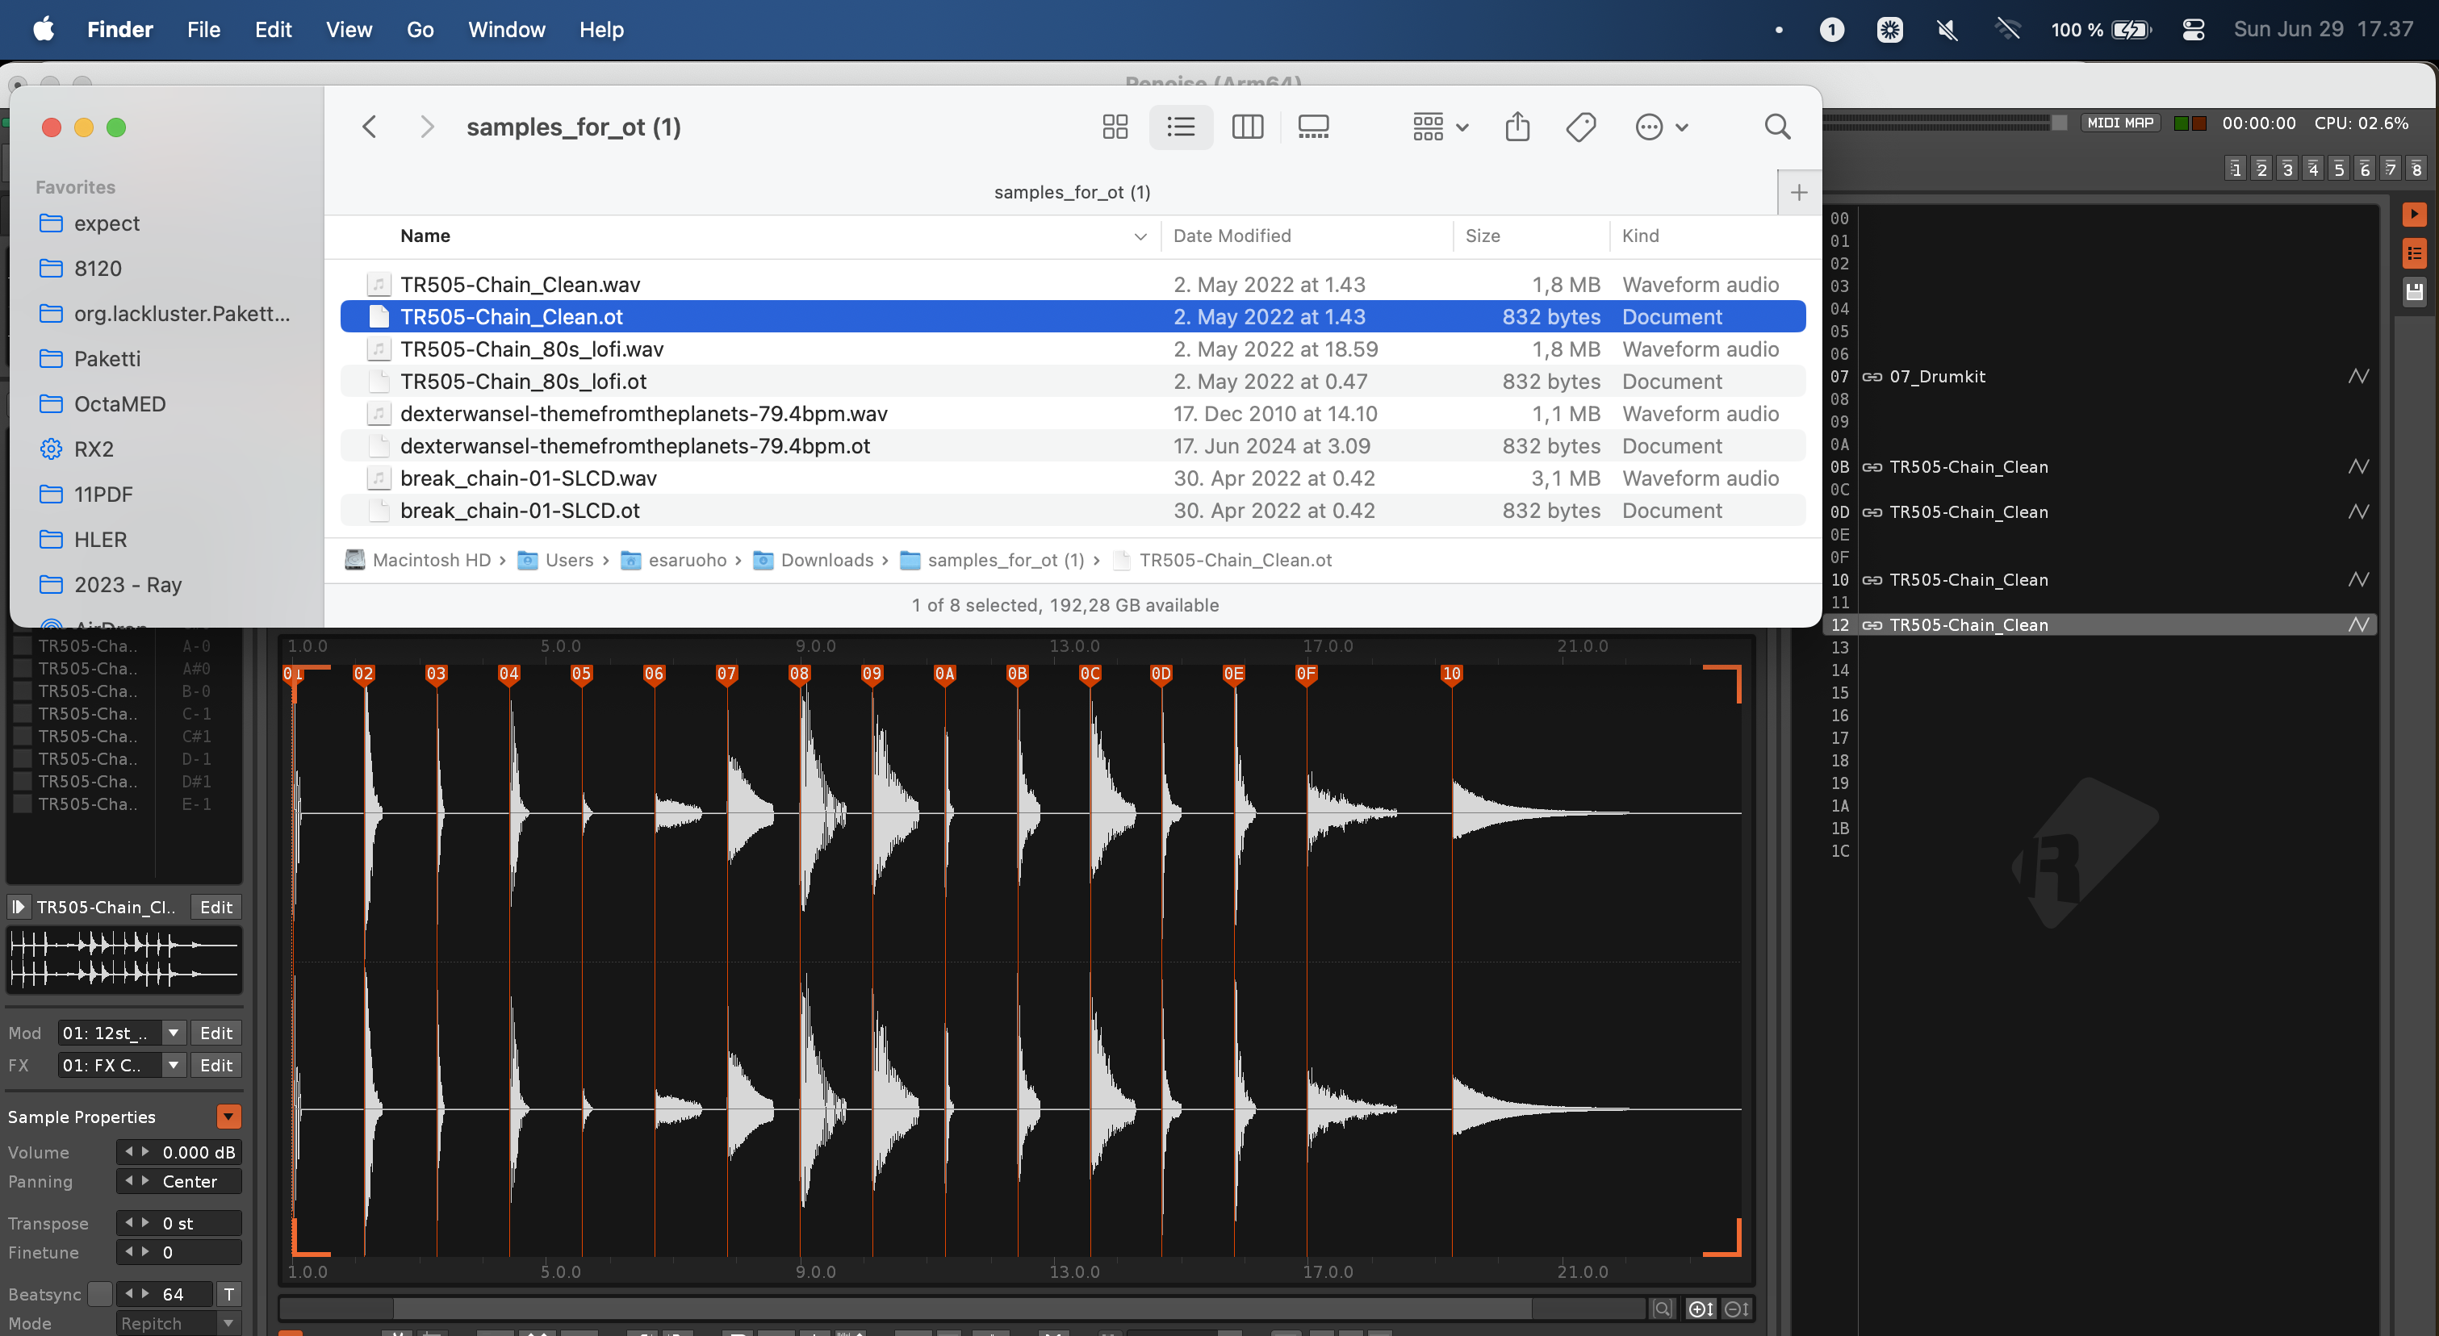
Task: Switch Finder to gallery view
Action: [x=1313, y=127]
